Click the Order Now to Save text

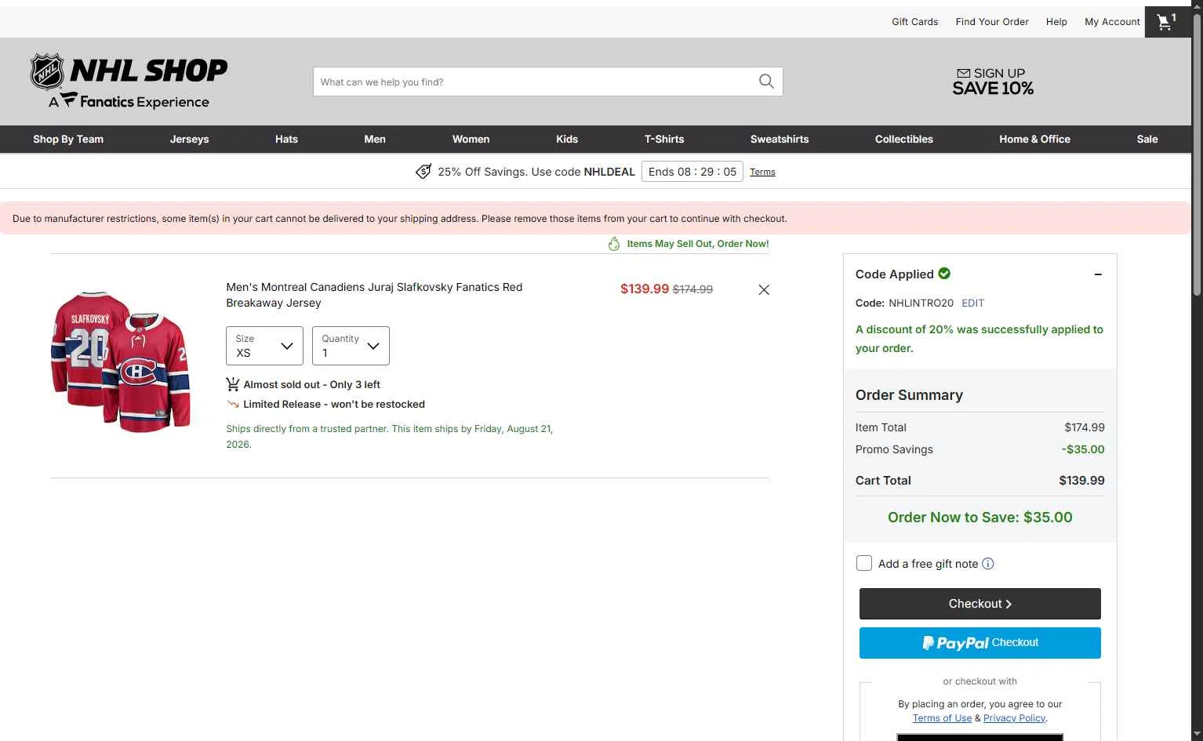click(980, 518)
